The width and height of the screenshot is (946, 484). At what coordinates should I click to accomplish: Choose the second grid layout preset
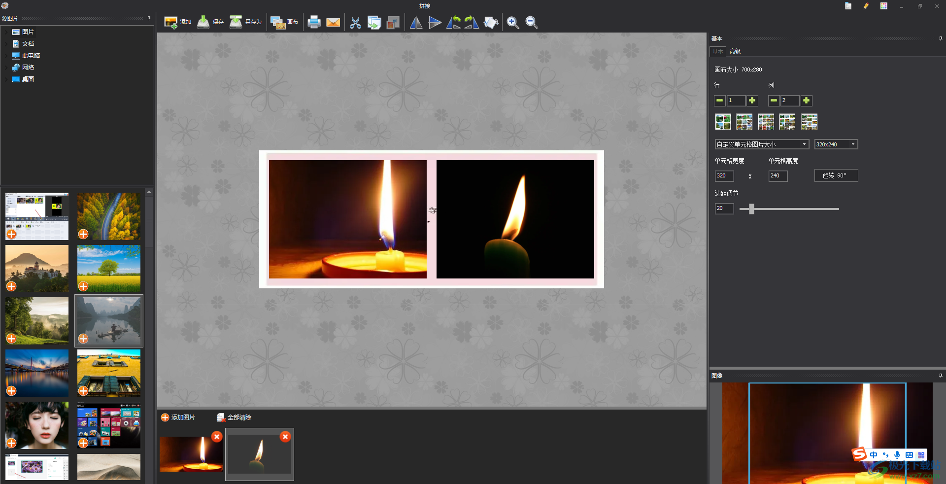coord(744,122)
